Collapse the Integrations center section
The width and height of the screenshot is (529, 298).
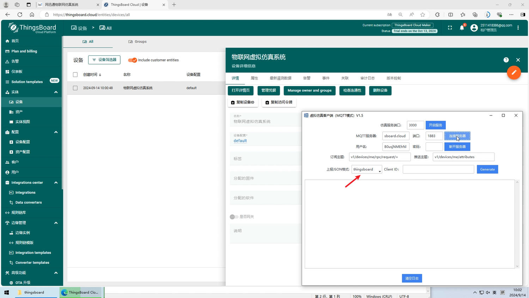pos(56,183)
